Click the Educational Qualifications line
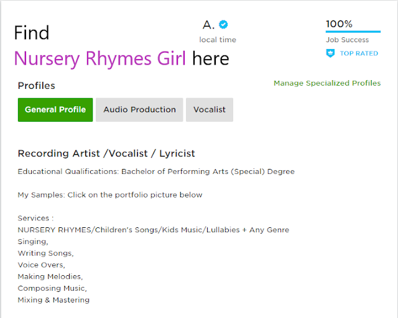Image resolution: width=398 pixels, height=318 pixels. [156, 171]
